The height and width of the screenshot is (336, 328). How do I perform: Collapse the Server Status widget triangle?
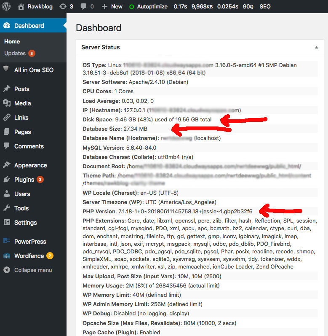317,47
